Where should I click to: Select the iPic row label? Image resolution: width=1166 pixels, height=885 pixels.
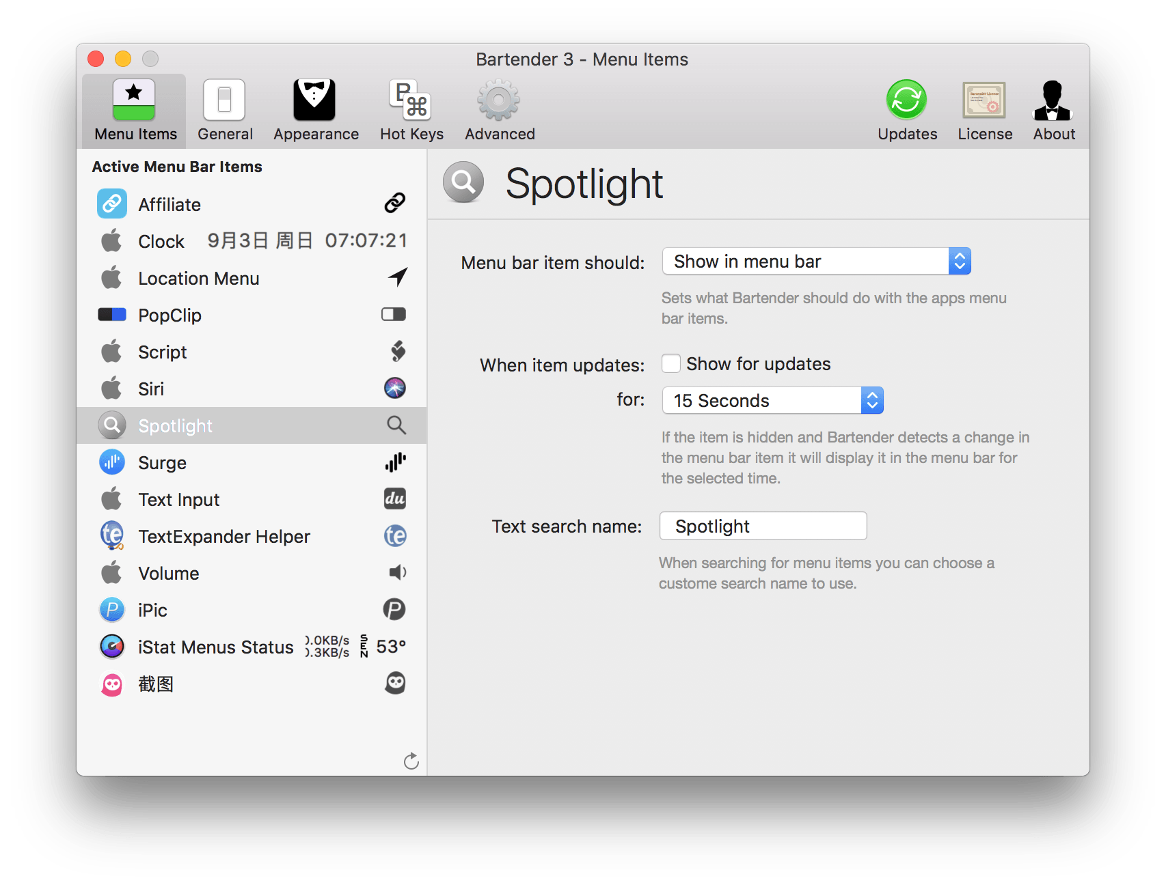(152, 610)
